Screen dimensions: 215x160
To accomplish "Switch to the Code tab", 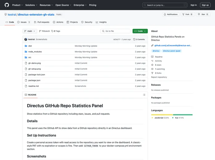I will (x=10, y=22).
